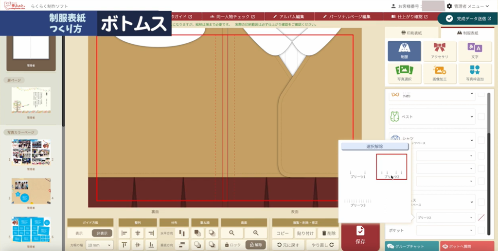Click the 選択解除 deselect button

pos(374,146)
